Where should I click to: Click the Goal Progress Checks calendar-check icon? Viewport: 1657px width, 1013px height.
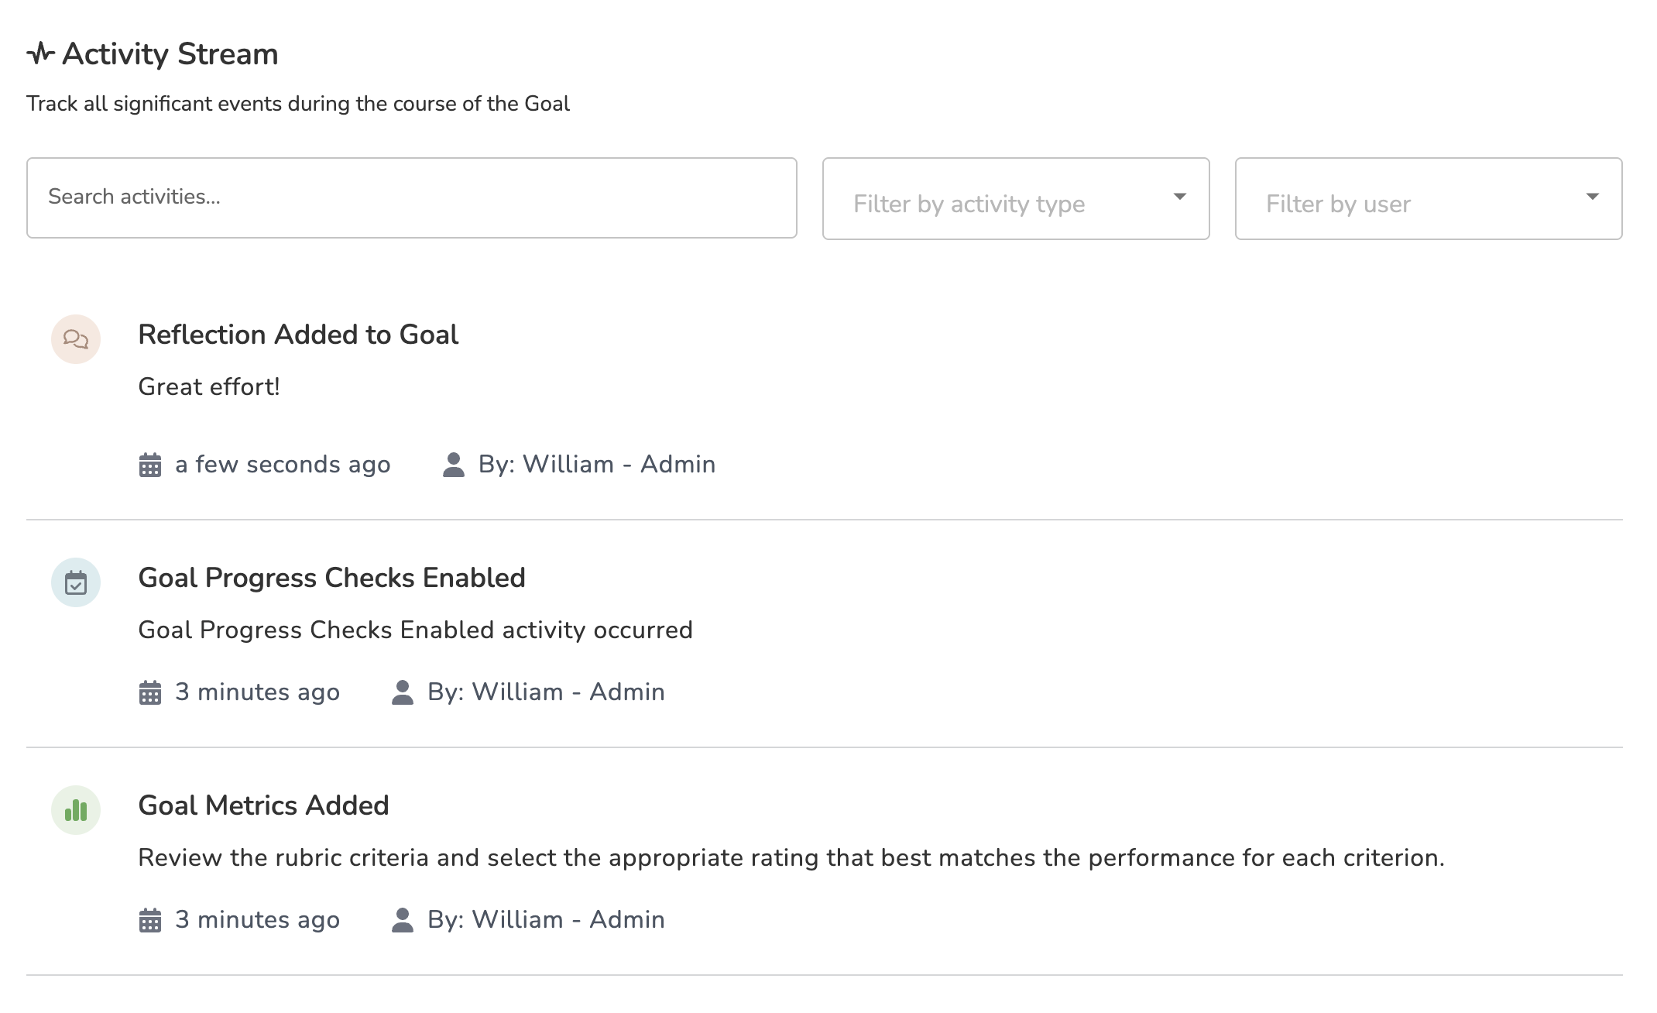tap(76, 582)
